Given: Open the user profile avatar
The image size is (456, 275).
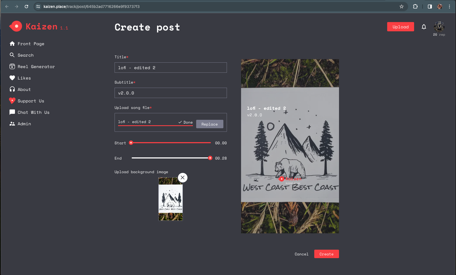Looking at the screenshot, I should point(439,27).
